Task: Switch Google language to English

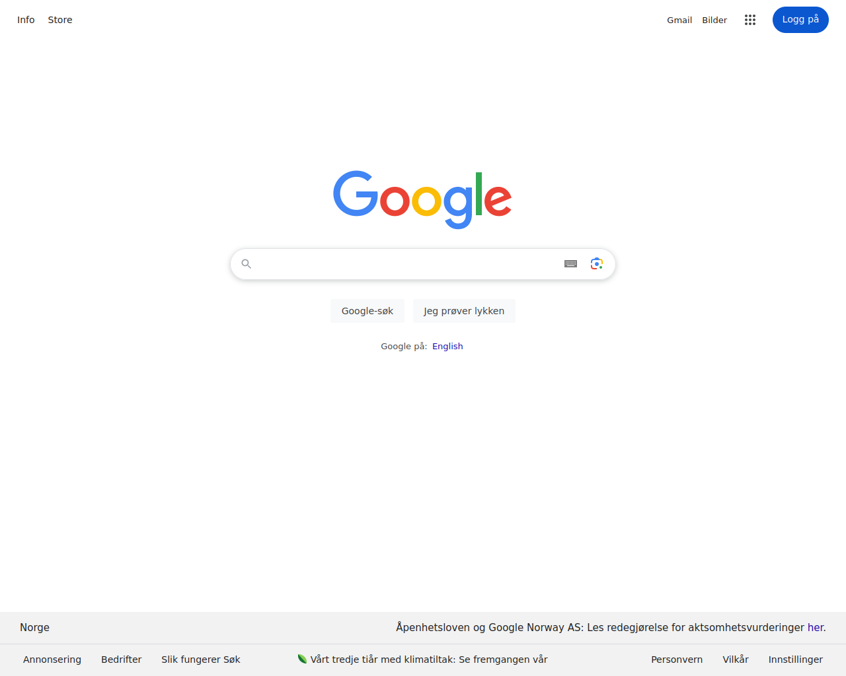Action: (447, 346)
